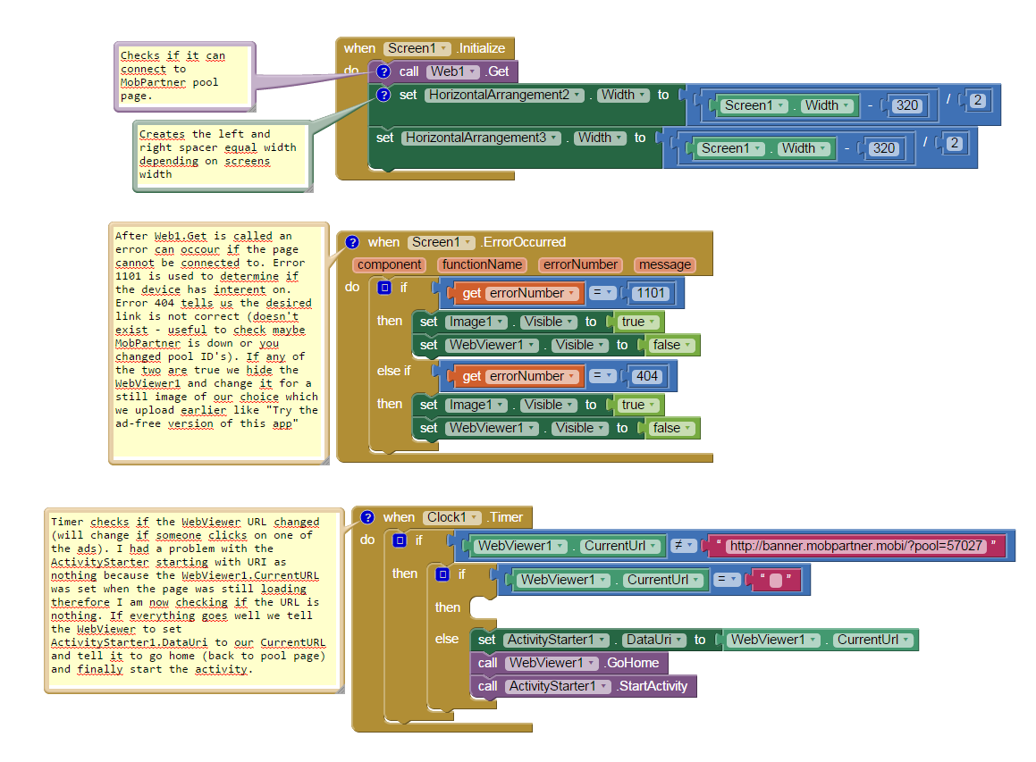Click comment note 'Timer checks if the WebViewer URL'

194,600
